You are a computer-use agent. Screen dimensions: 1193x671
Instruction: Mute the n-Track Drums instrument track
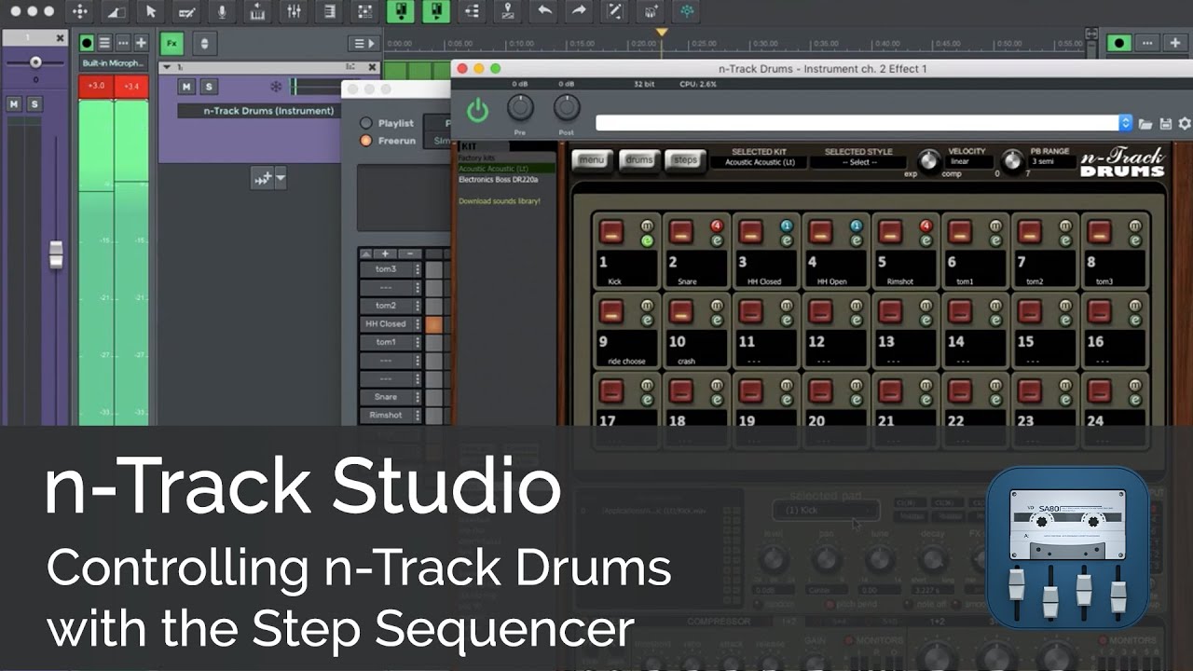click(186, 87)
